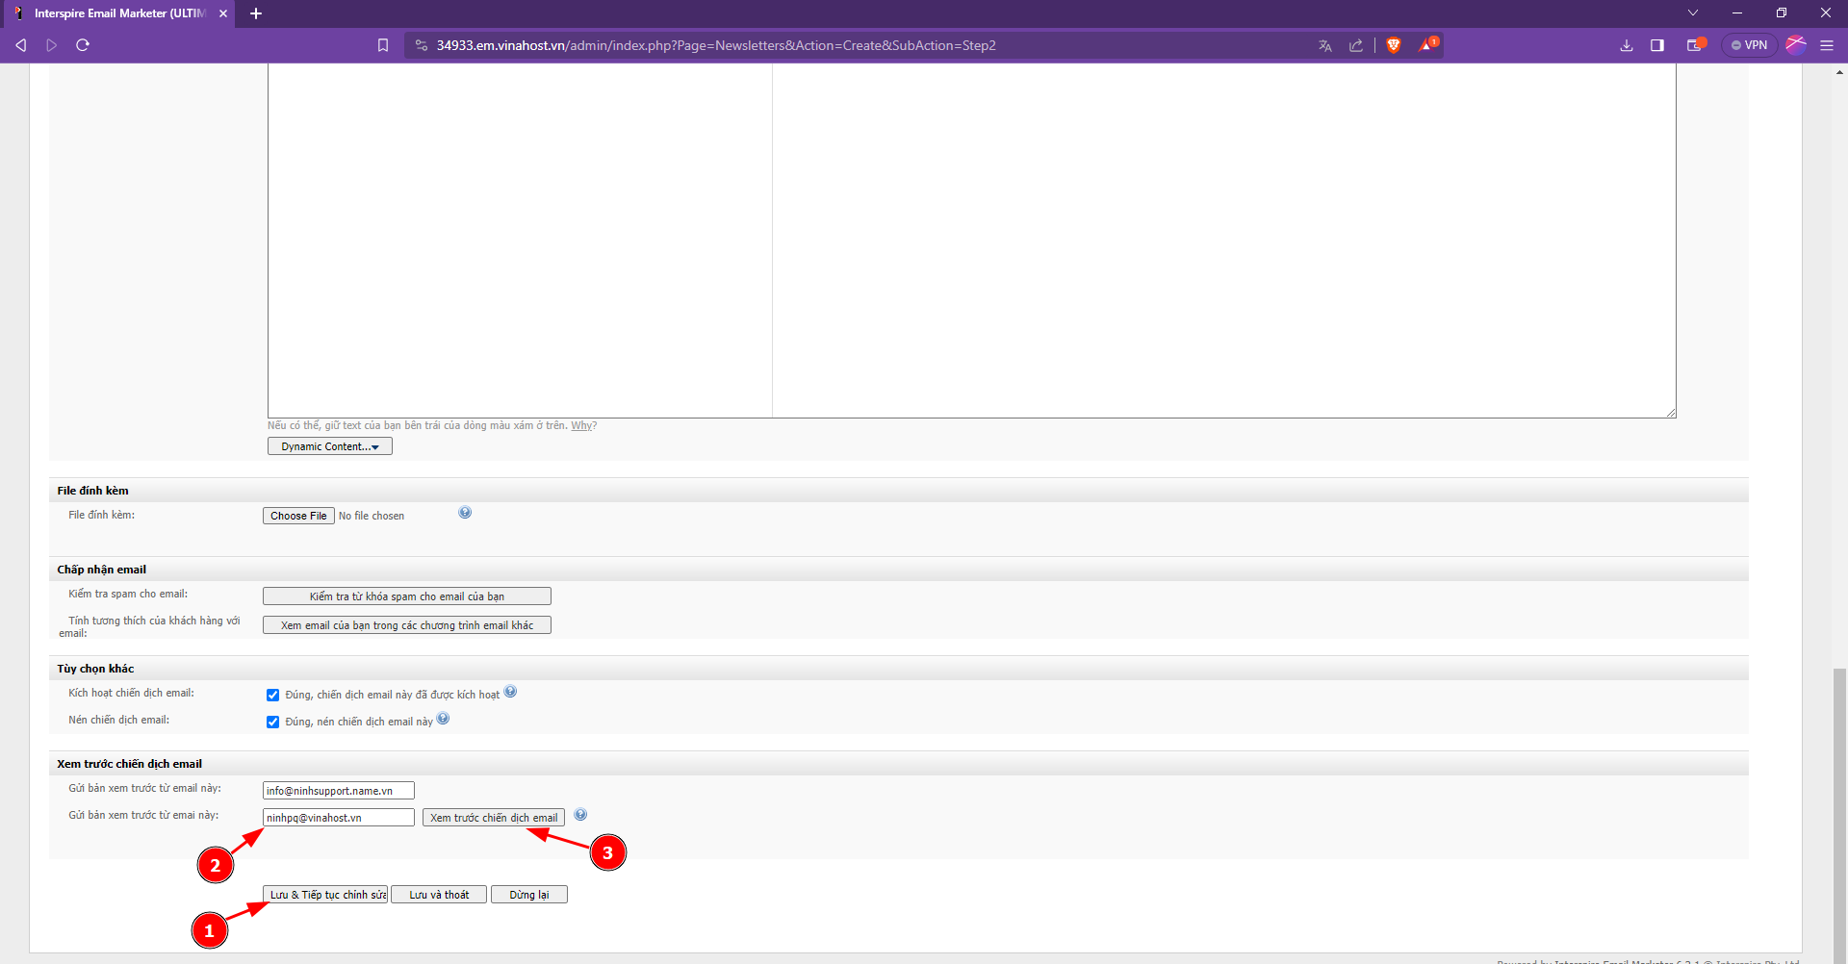Click the browser reload icon

pyautogui.click(x=83, y=45)
